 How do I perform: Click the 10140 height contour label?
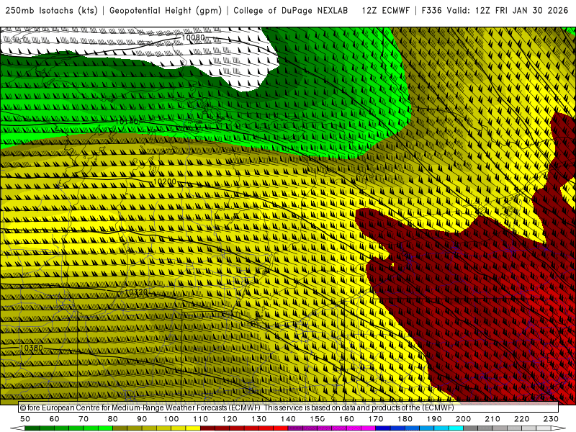(127, 122)
